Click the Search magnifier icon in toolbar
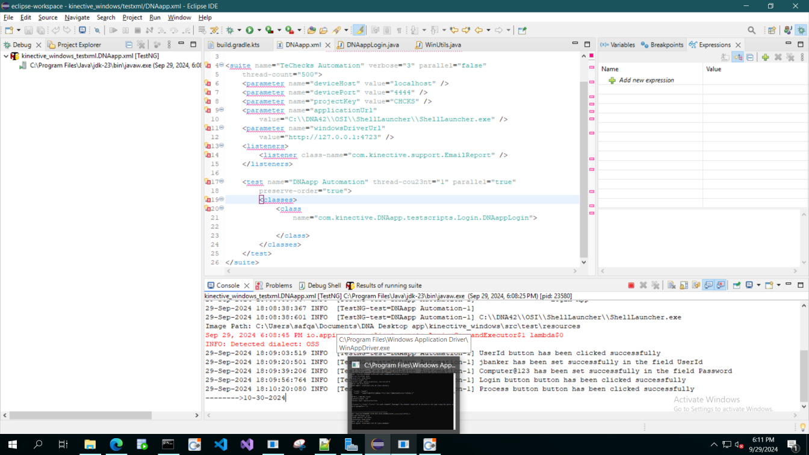809x455 pixels. [x=751, y=30]
